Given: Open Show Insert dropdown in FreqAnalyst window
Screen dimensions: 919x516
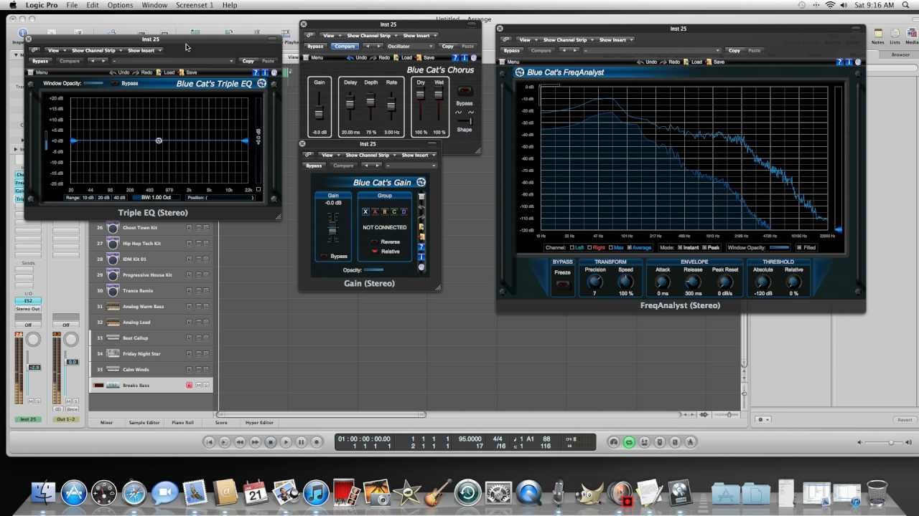Looking at the screenshot, I should click(615, 39).
